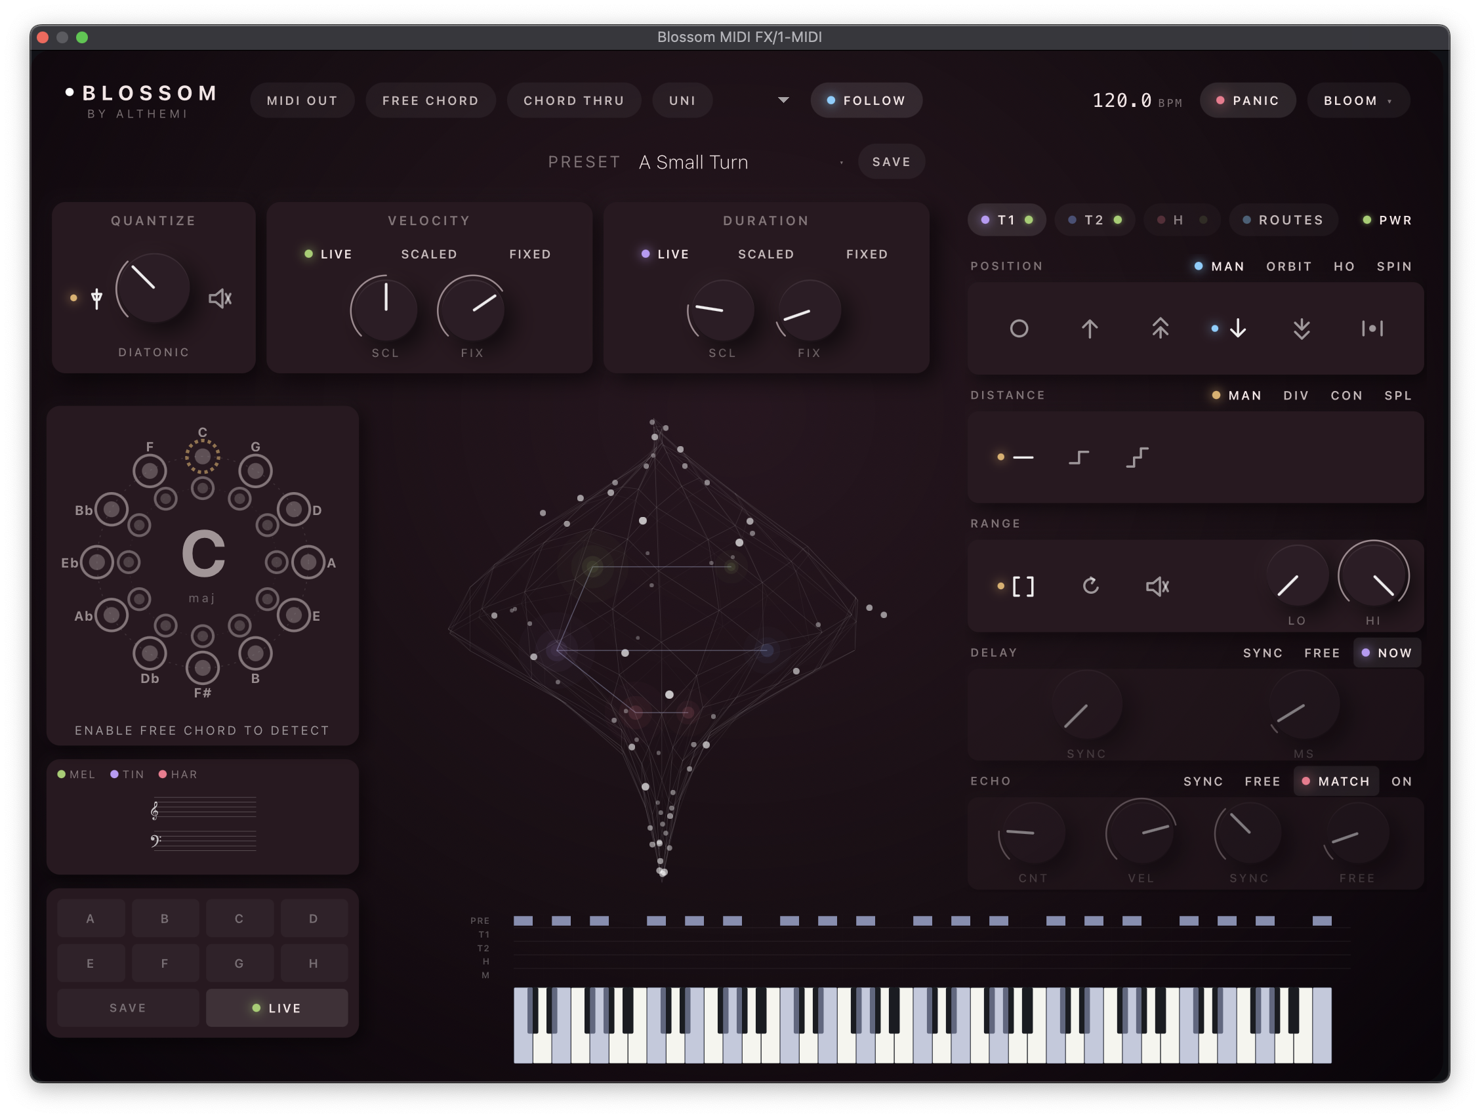Screen dimensions: 1480x1118
Task: Click the A note on chord wheel
Action: [x=308, y=563]
